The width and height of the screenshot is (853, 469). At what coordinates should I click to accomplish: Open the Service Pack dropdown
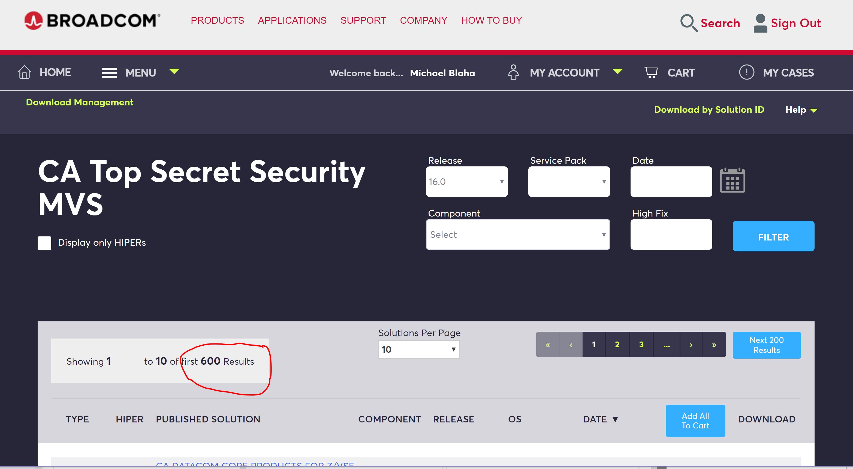click(569, 182)
